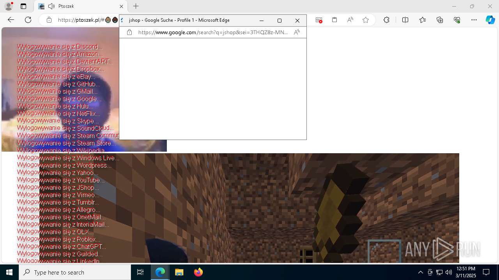This screenshot has width=499, height=280.
Task: Open a new tab with plus button
Action: click(x=136, y=6)
